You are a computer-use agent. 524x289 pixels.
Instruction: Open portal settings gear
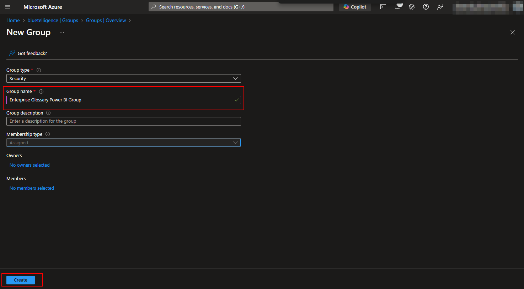pyautogui.click(x=412, y=7)
